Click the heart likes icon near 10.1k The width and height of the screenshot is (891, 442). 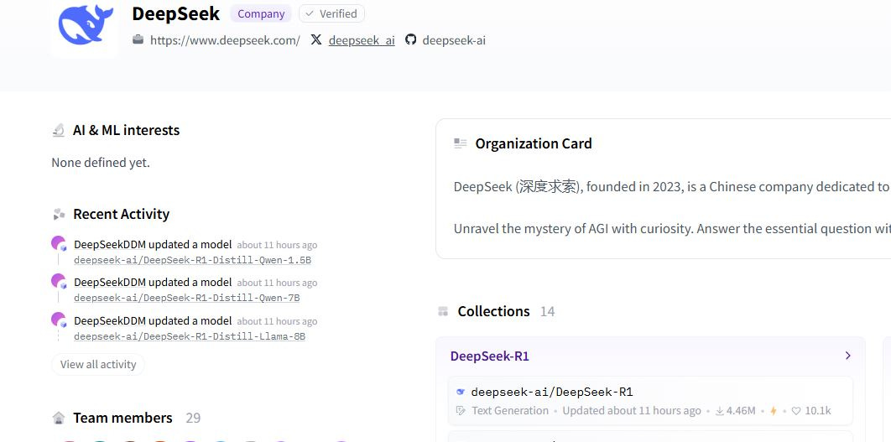tap(796, 411)
